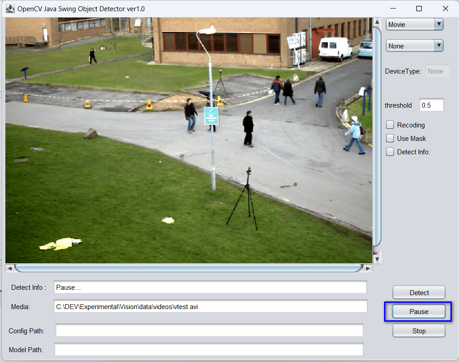Enable the Recoding checkbox
The image size is (459, 362).
click(x=390, y=125)
